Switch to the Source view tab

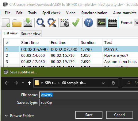coord(31,34)
